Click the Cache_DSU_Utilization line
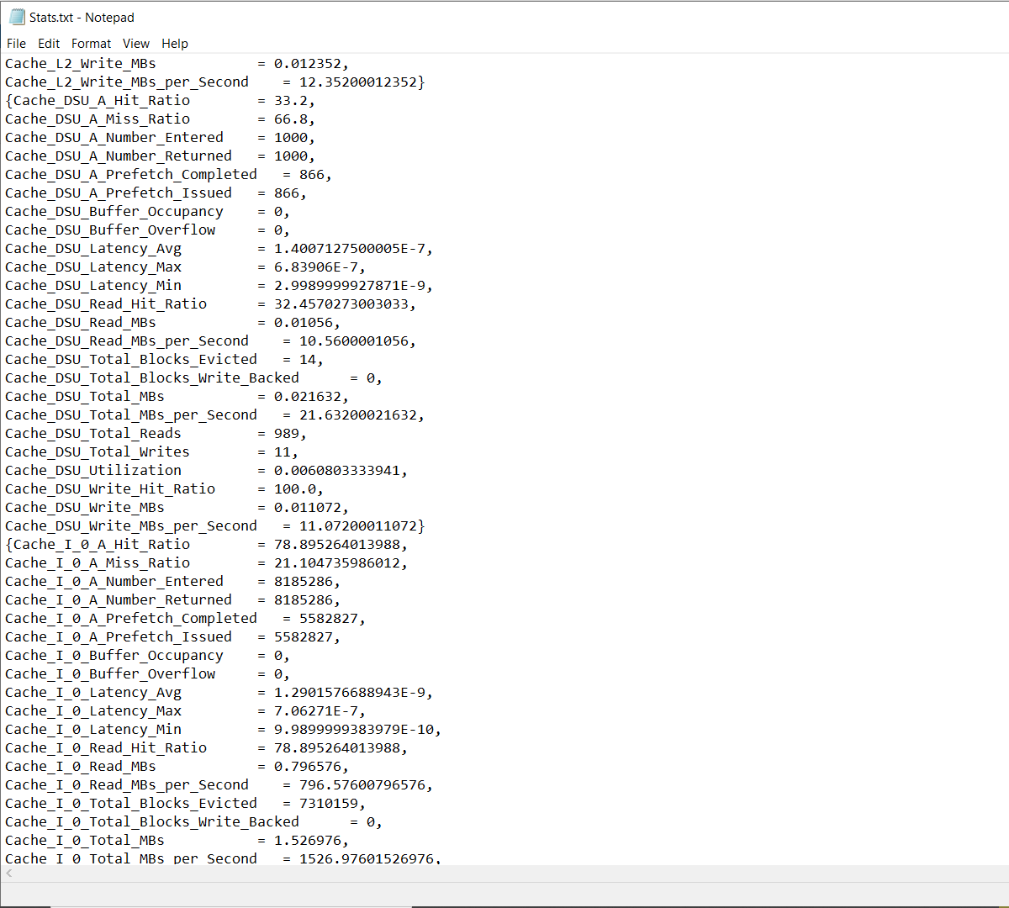The width and height of the screenshot is (1009, 908). click(x=206, y=471)
